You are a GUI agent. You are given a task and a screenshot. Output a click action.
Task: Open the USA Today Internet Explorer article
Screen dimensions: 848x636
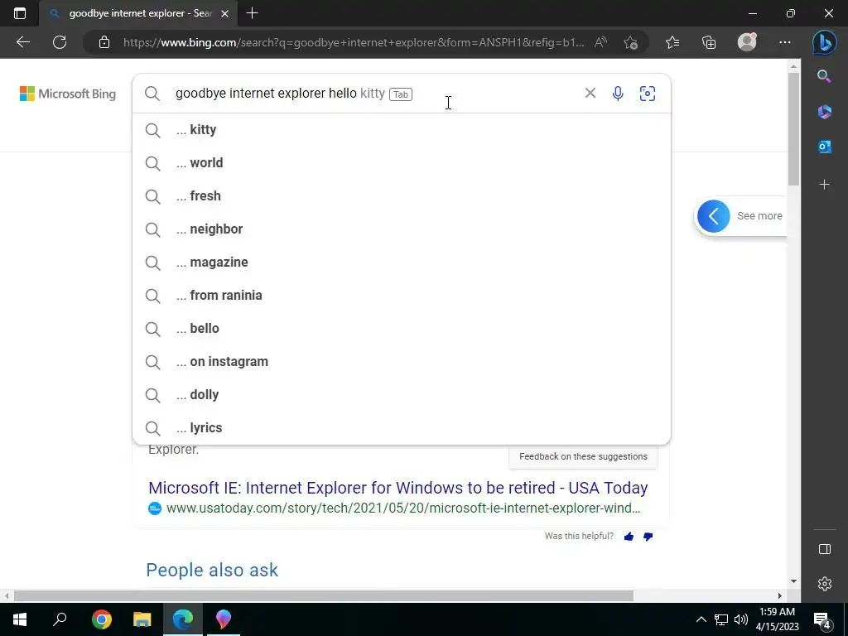click(x=398, y=488)
